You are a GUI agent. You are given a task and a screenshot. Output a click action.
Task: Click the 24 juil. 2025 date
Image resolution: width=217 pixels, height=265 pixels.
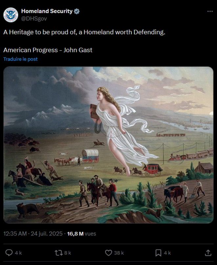click(x=47, y=234)
